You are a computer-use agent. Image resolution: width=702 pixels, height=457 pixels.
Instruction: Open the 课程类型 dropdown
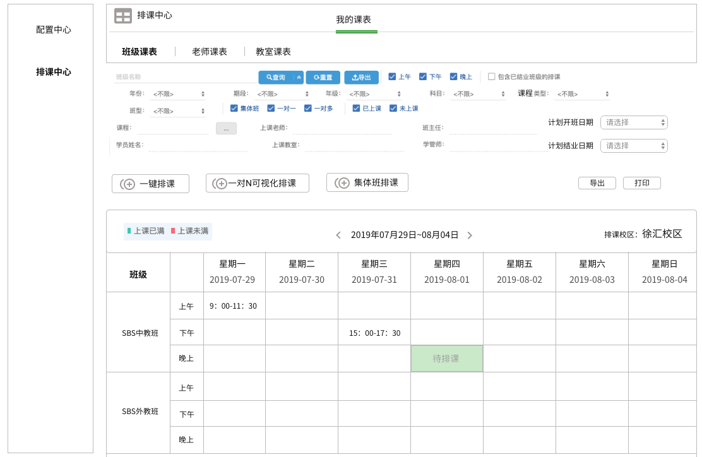pyautogui.click(x=583, y=94)
